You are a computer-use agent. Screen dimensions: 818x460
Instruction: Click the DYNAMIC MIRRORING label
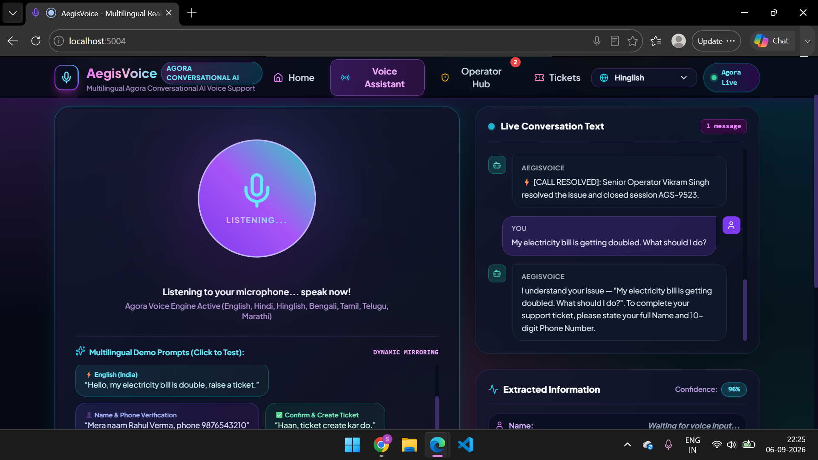(406, 352)
